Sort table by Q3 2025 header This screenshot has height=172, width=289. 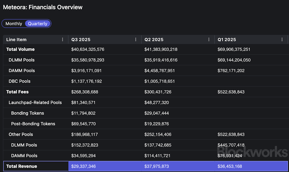(81, 40)
